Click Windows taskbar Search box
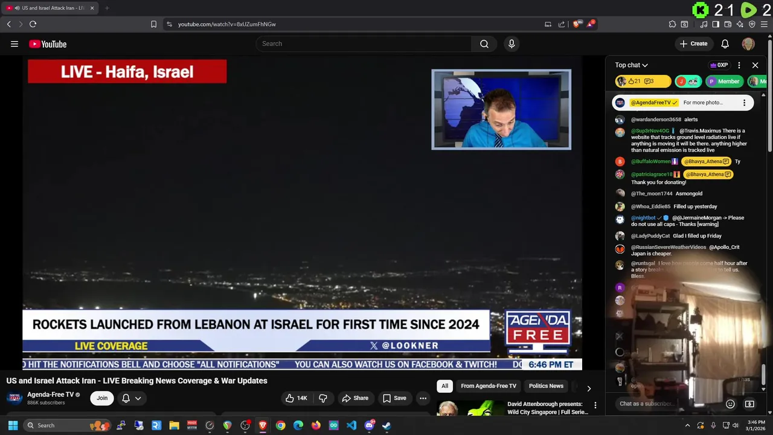773x435 pixels. coord(68,425)
